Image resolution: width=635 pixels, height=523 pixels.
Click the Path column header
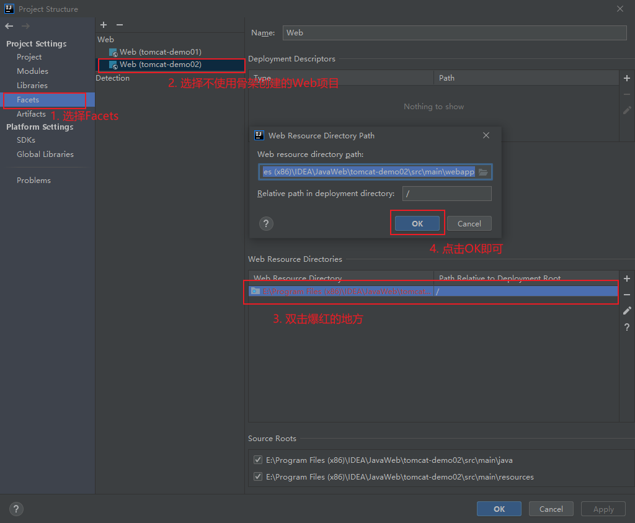click(446, 78)
